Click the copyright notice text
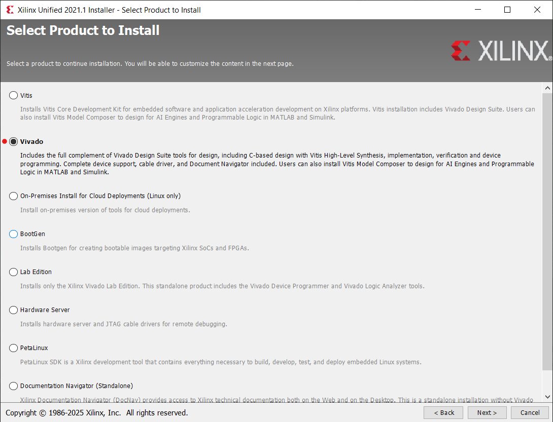The height and width of the screenshot is (422, 553). point(96,413)
